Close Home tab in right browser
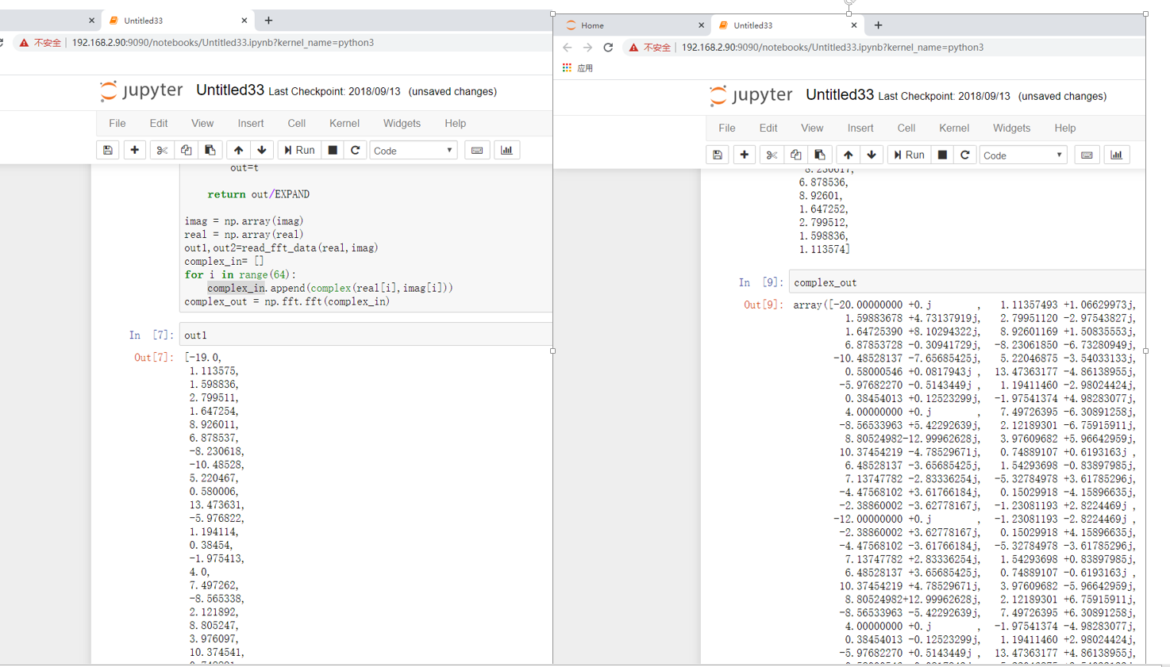Screen dimensions: 1170x667 701,25
